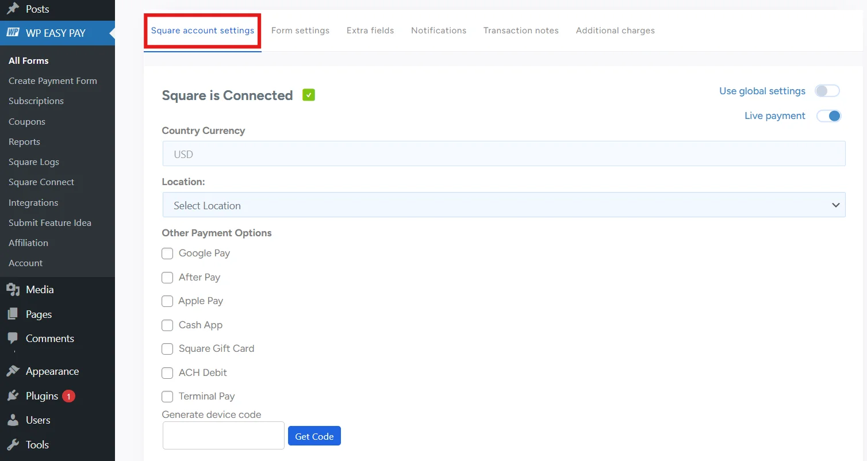Click the Appearance brush icon
This screenshot has height=461, width=867.
(x=13, y=371)
